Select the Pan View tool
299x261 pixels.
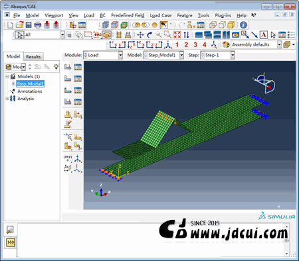click(x=140, y=34)
